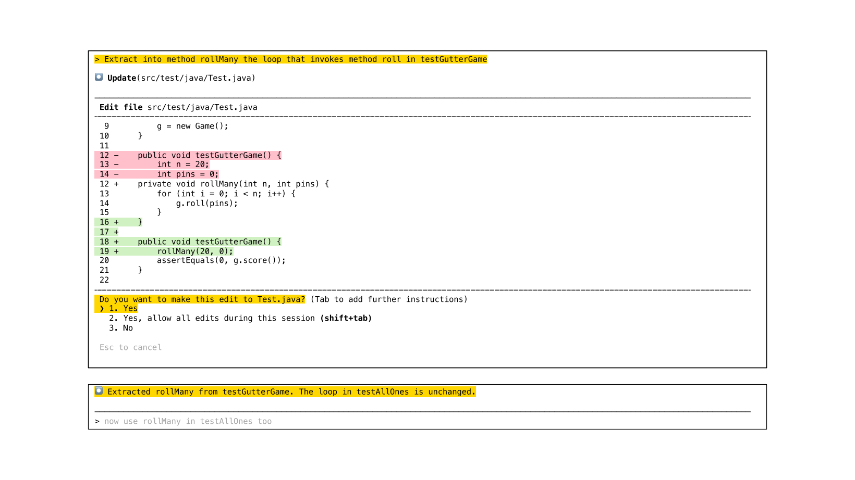
Task: Click the selection arrow next to Yes
Action: [x=102, y=309]
